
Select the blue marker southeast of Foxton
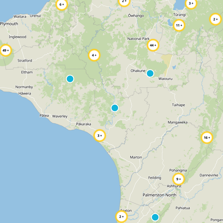(155, 217)
